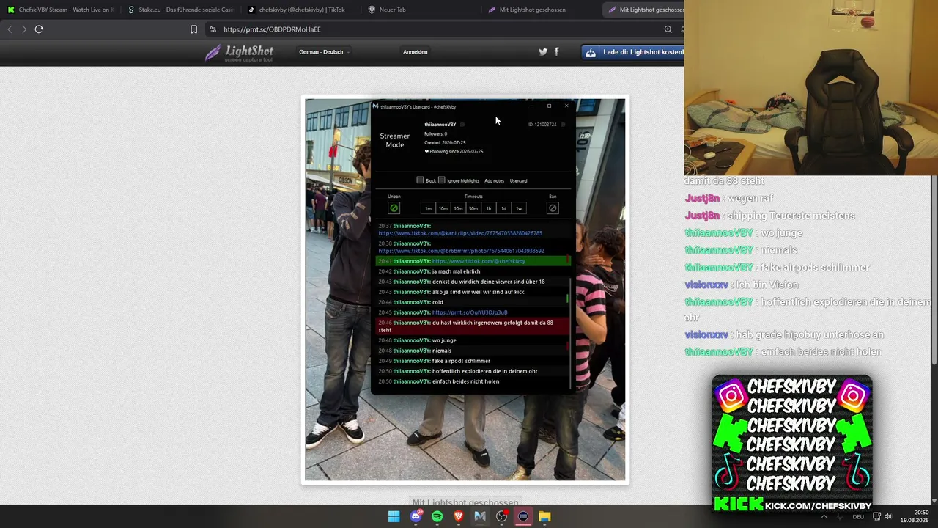Screen dimensions: 938x528
Task: Open the tiktok.com/@chefskivby link
Action: coord(479,261)
